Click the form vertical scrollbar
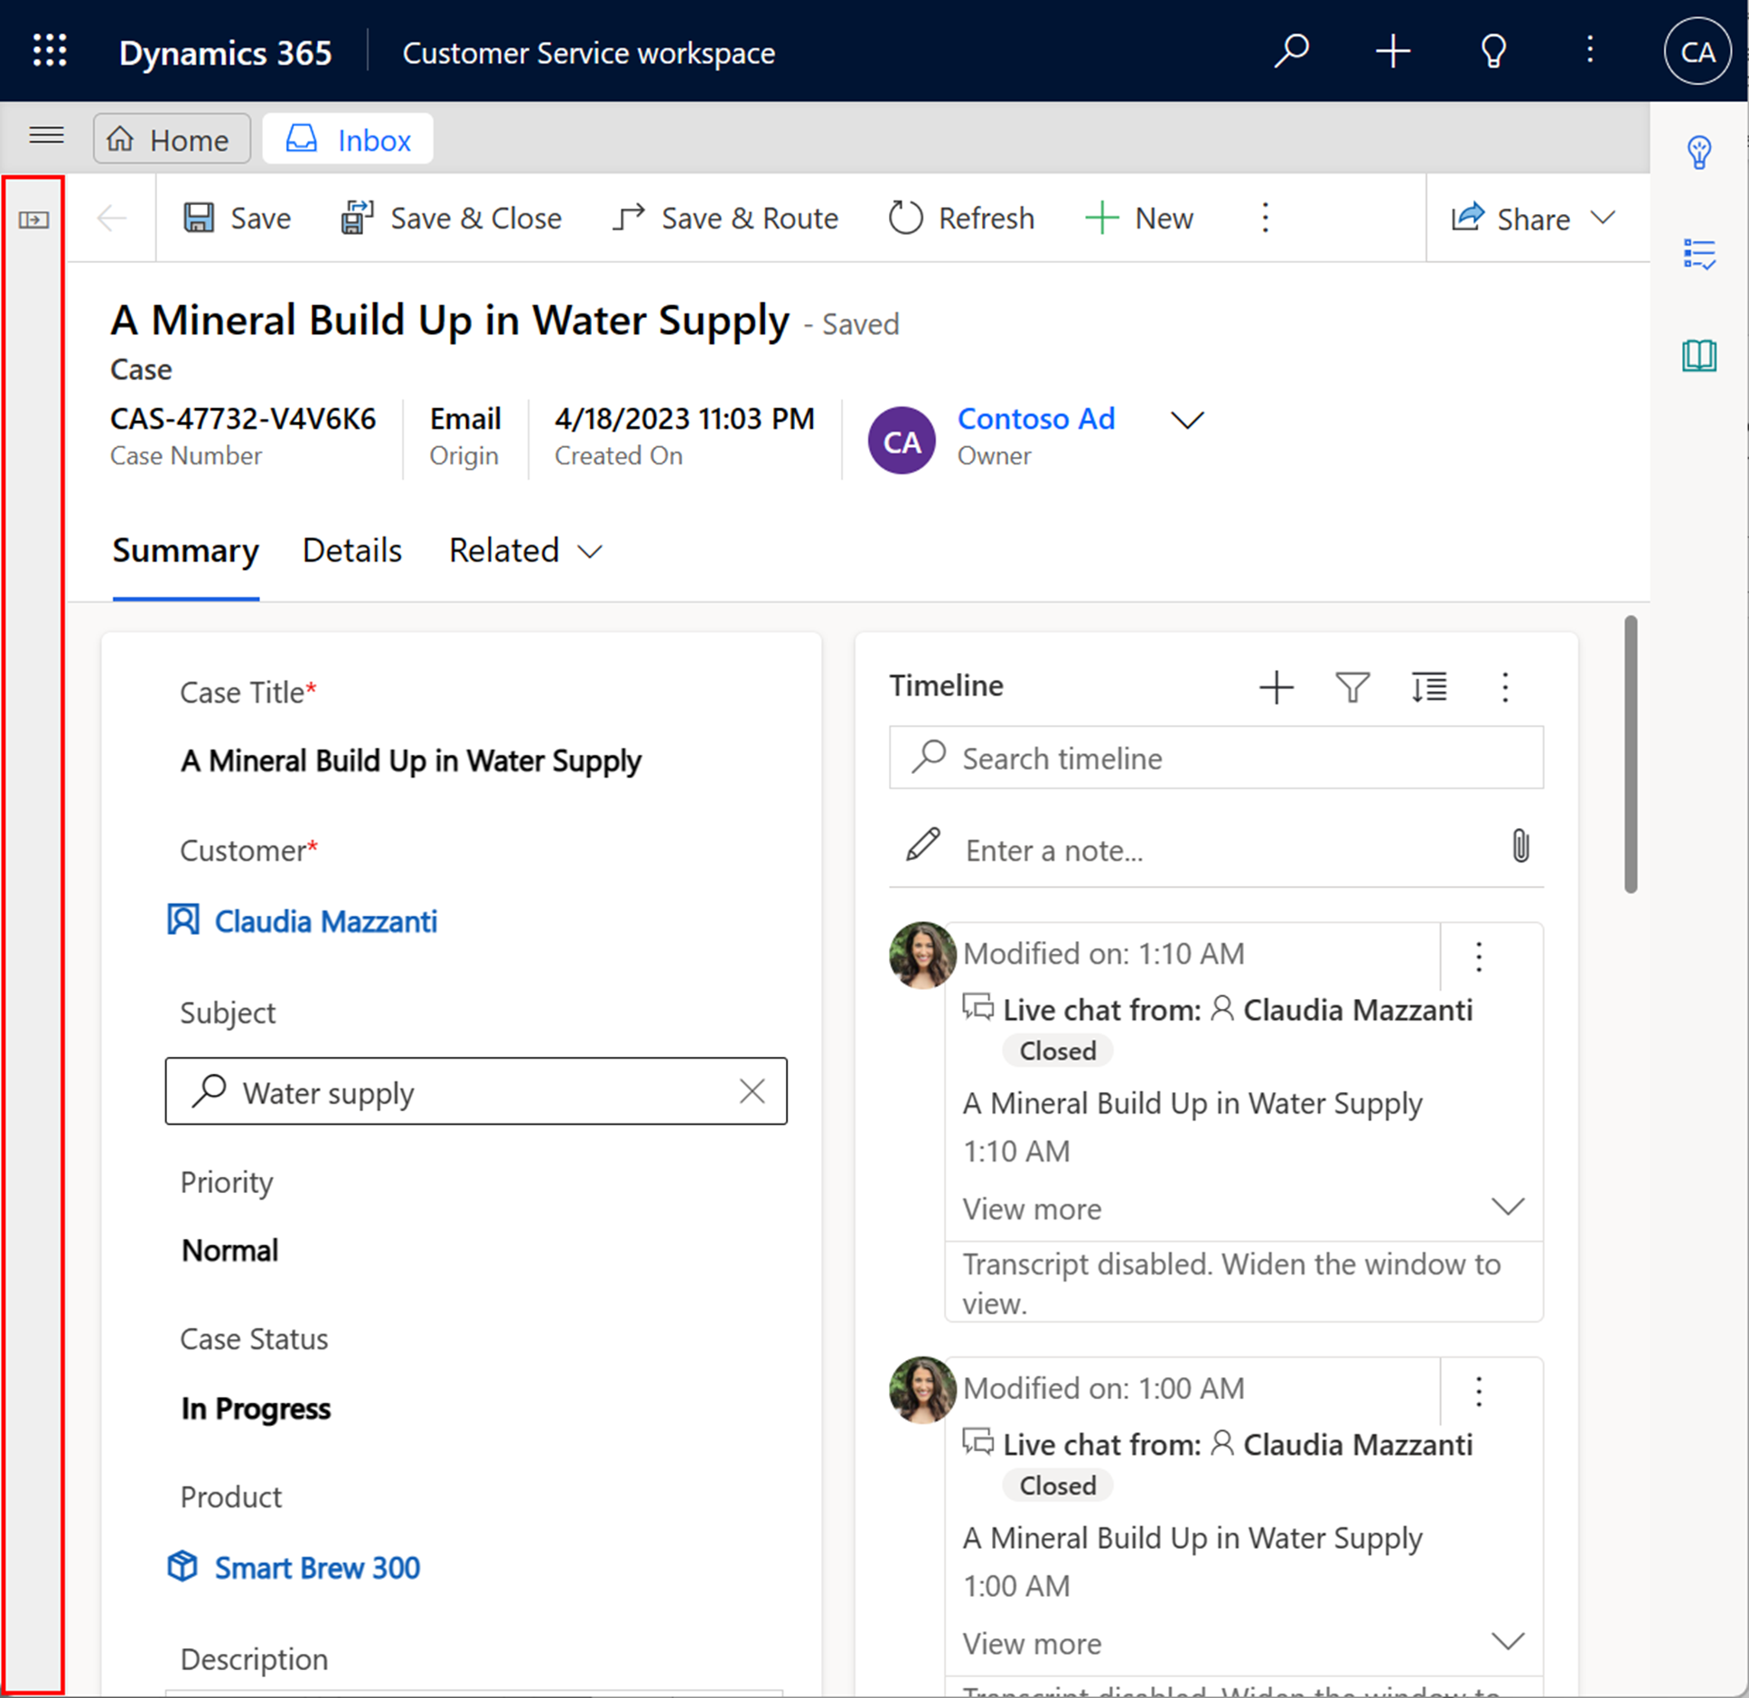 (1630, 754)
